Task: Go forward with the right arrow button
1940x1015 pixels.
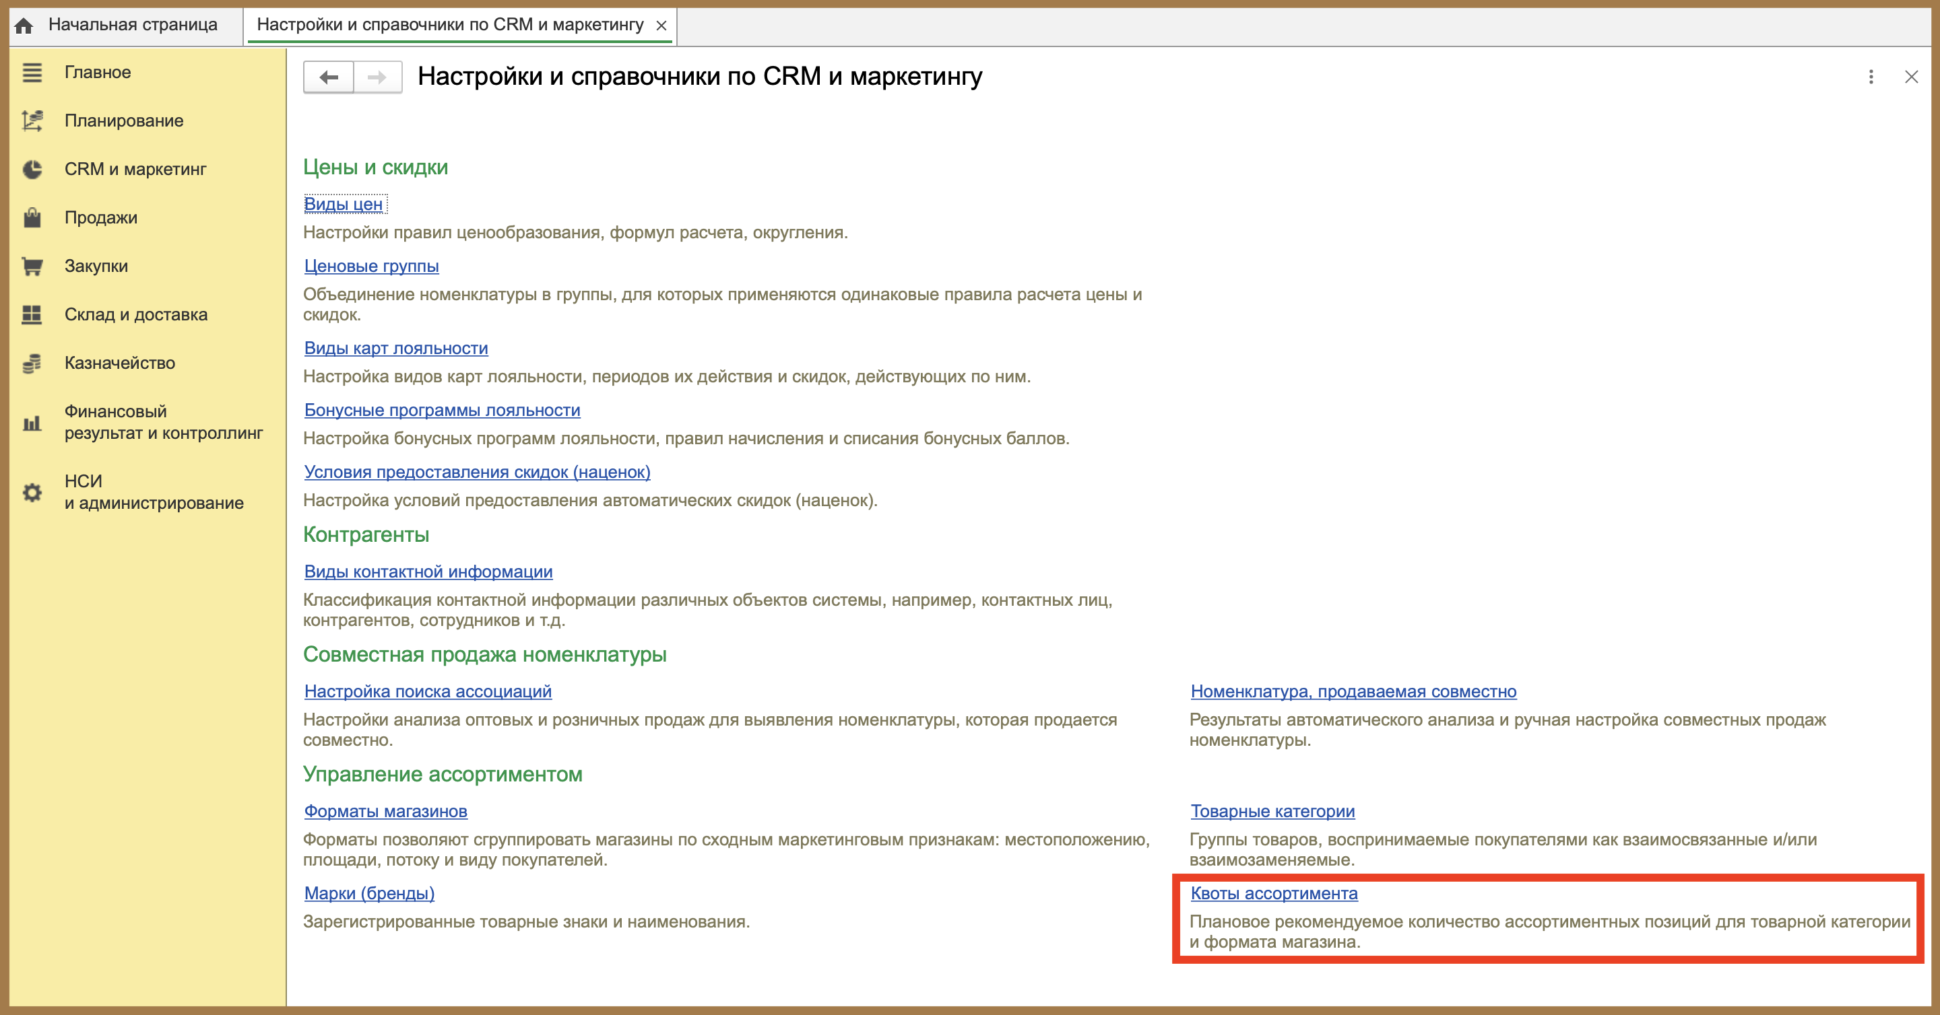Action: tap(377, 77)
